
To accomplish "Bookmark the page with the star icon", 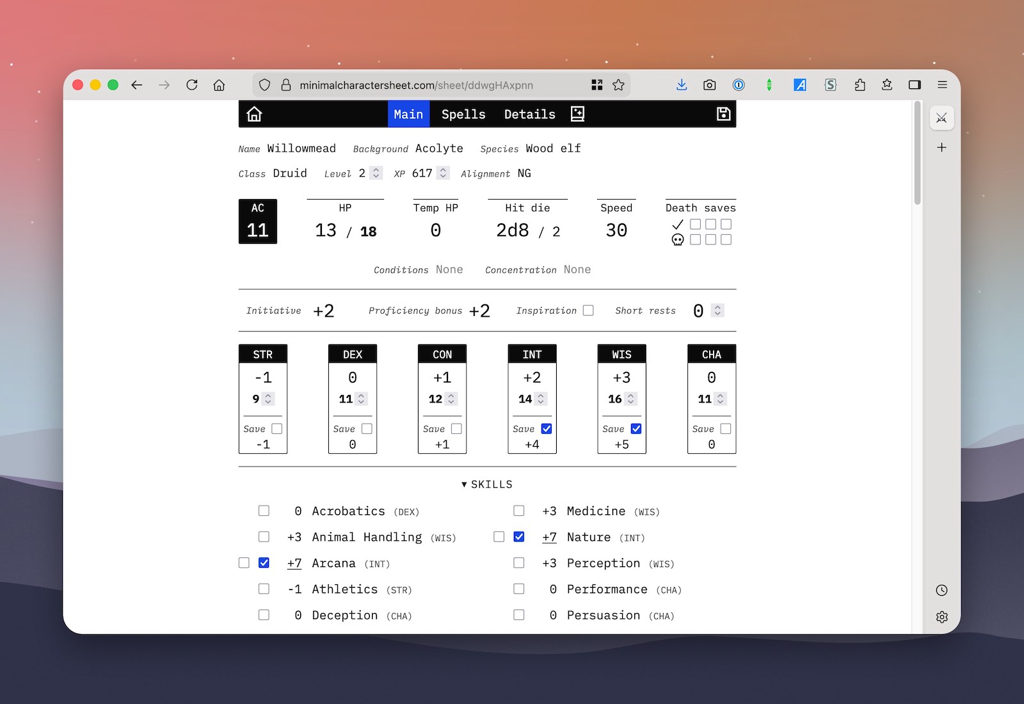I will coord(618,84).
